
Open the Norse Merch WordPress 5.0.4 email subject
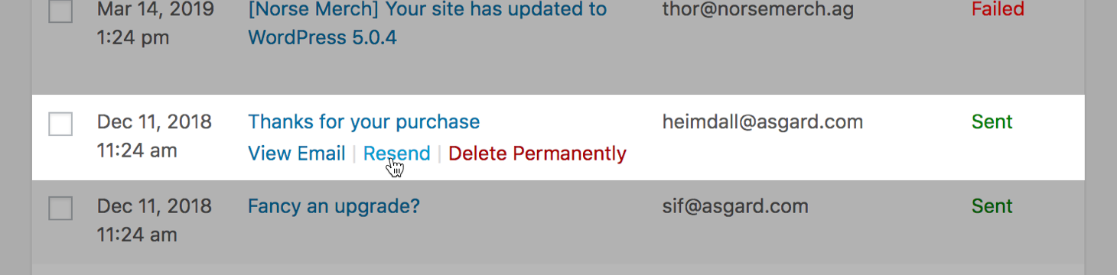pyautogui.click(x=427, y=23)
